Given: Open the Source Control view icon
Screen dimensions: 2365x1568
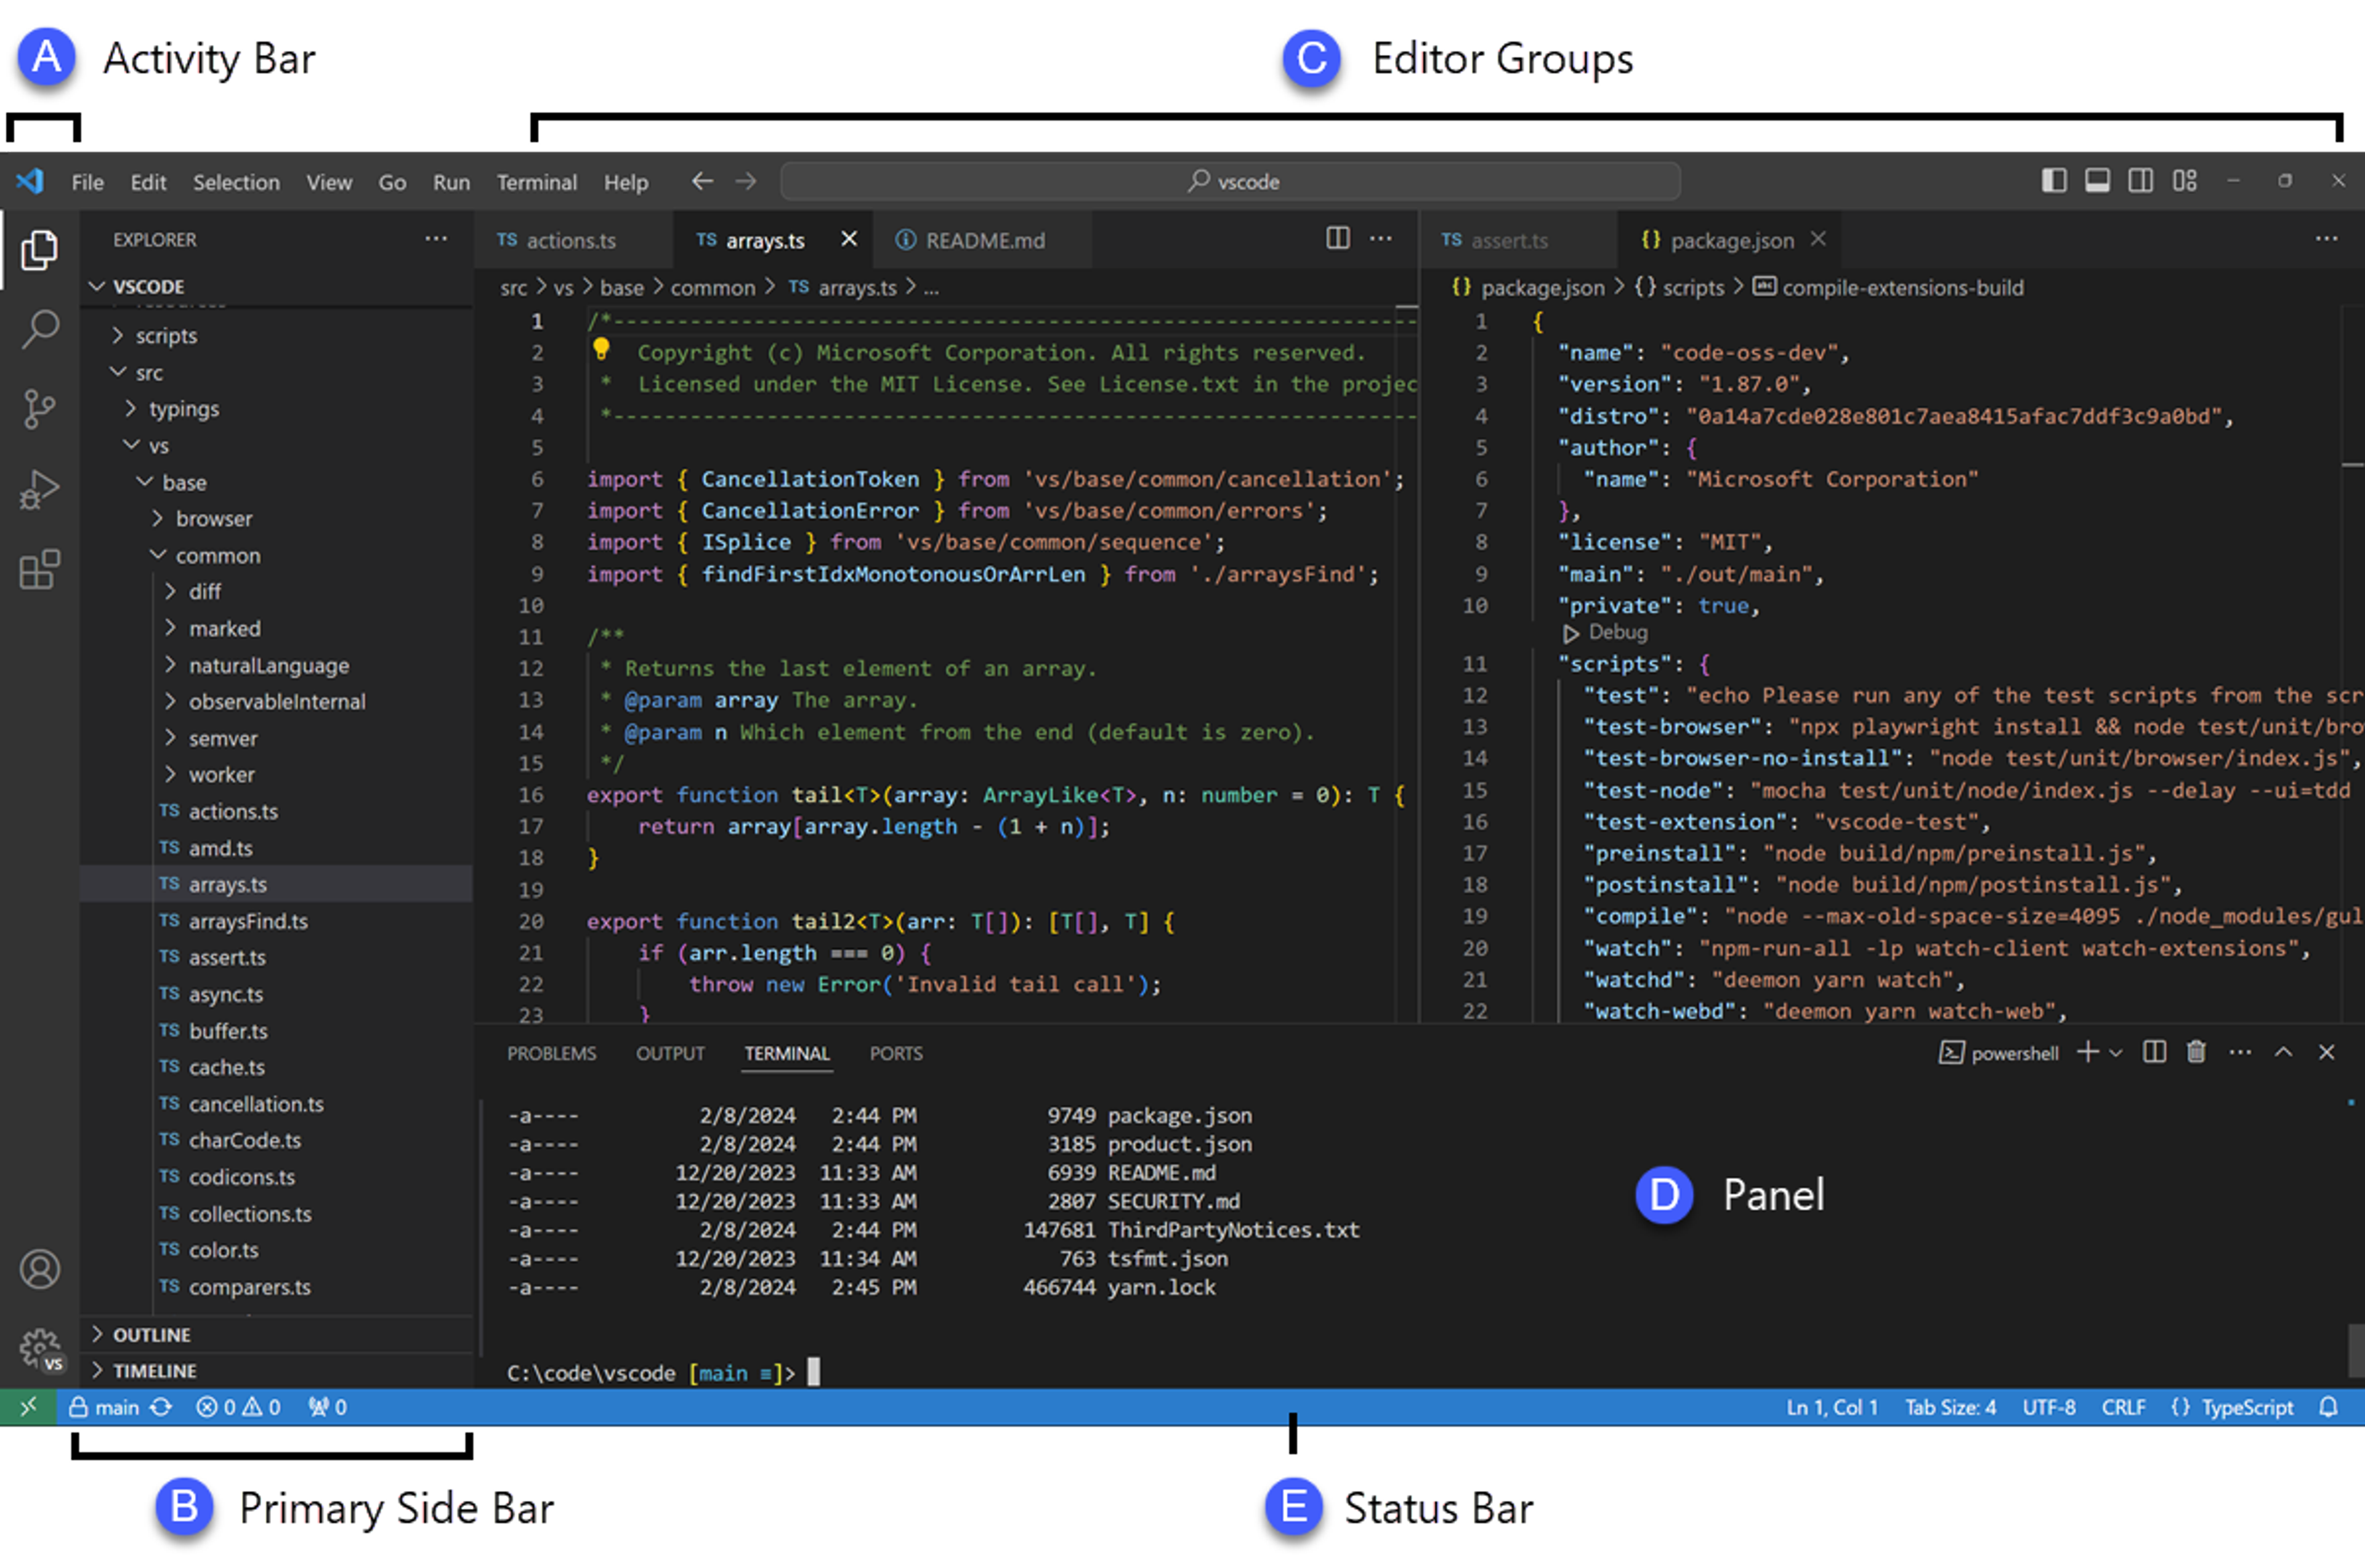Looking at the screenshot, I should click(x=40, y=408).
